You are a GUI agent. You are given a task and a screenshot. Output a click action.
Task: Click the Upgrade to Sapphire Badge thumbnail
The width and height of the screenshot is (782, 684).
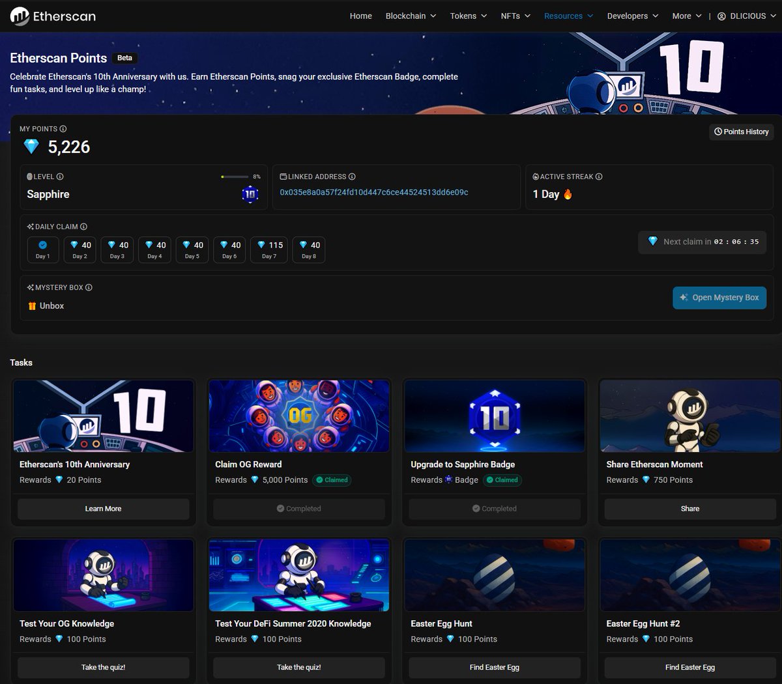click(x=495, y=416)
